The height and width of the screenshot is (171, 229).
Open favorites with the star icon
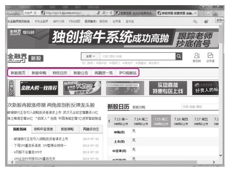pos(214,13)
